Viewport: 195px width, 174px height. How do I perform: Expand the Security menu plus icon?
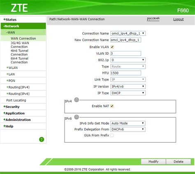[5, 107]
